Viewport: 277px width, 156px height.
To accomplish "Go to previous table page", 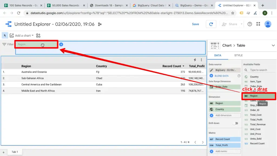I will pos(195,142).
